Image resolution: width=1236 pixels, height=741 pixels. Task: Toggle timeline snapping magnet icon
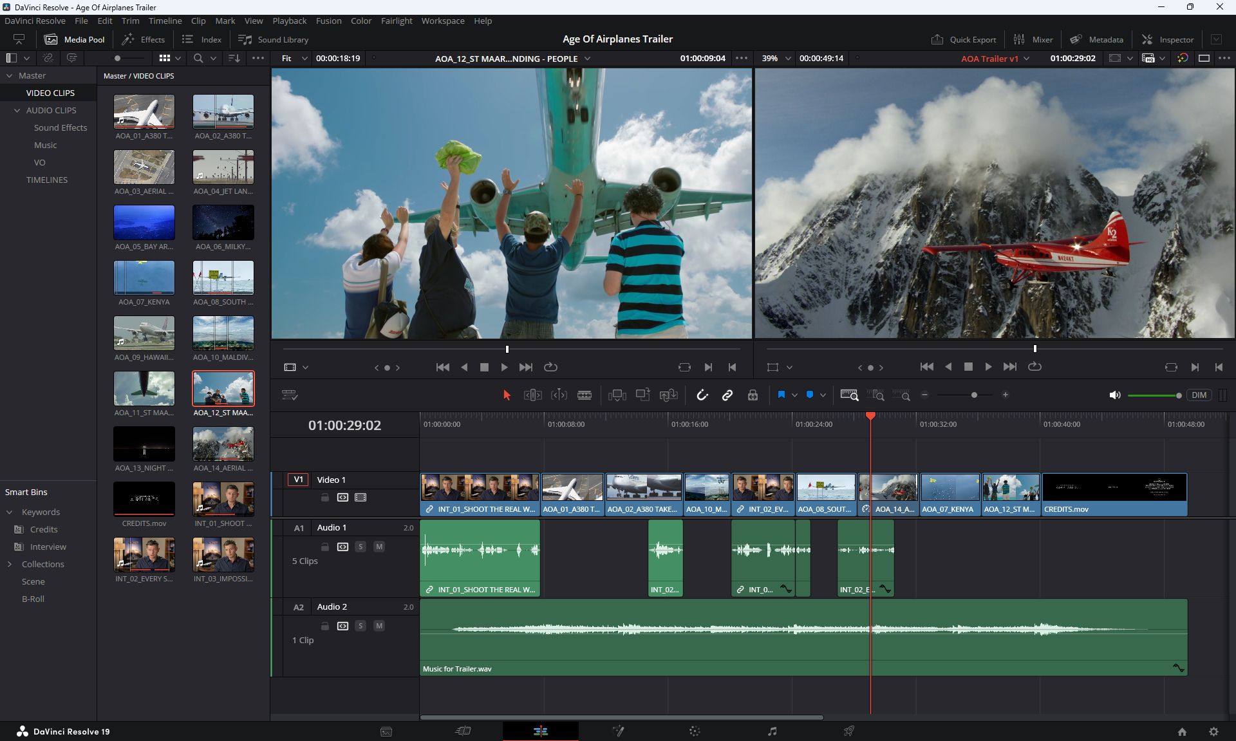point(702,395)
